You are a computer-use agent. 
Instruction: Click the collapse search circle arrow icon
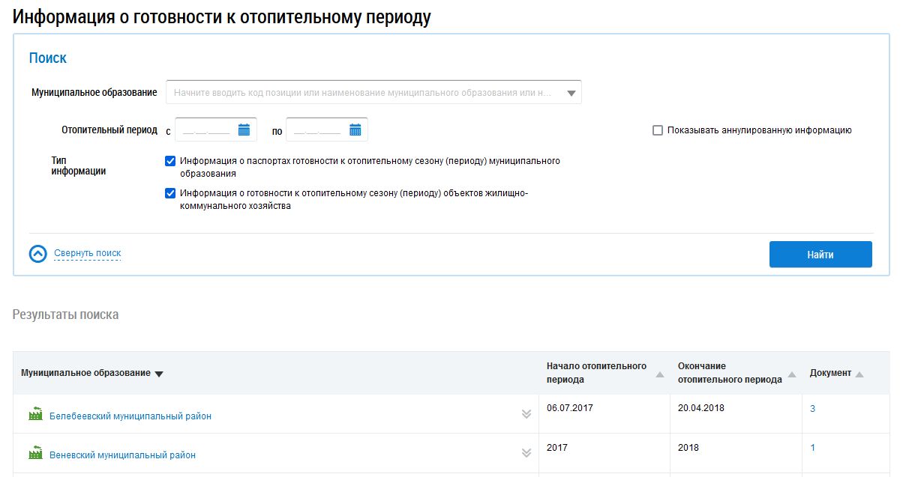(x=38, y=254)
